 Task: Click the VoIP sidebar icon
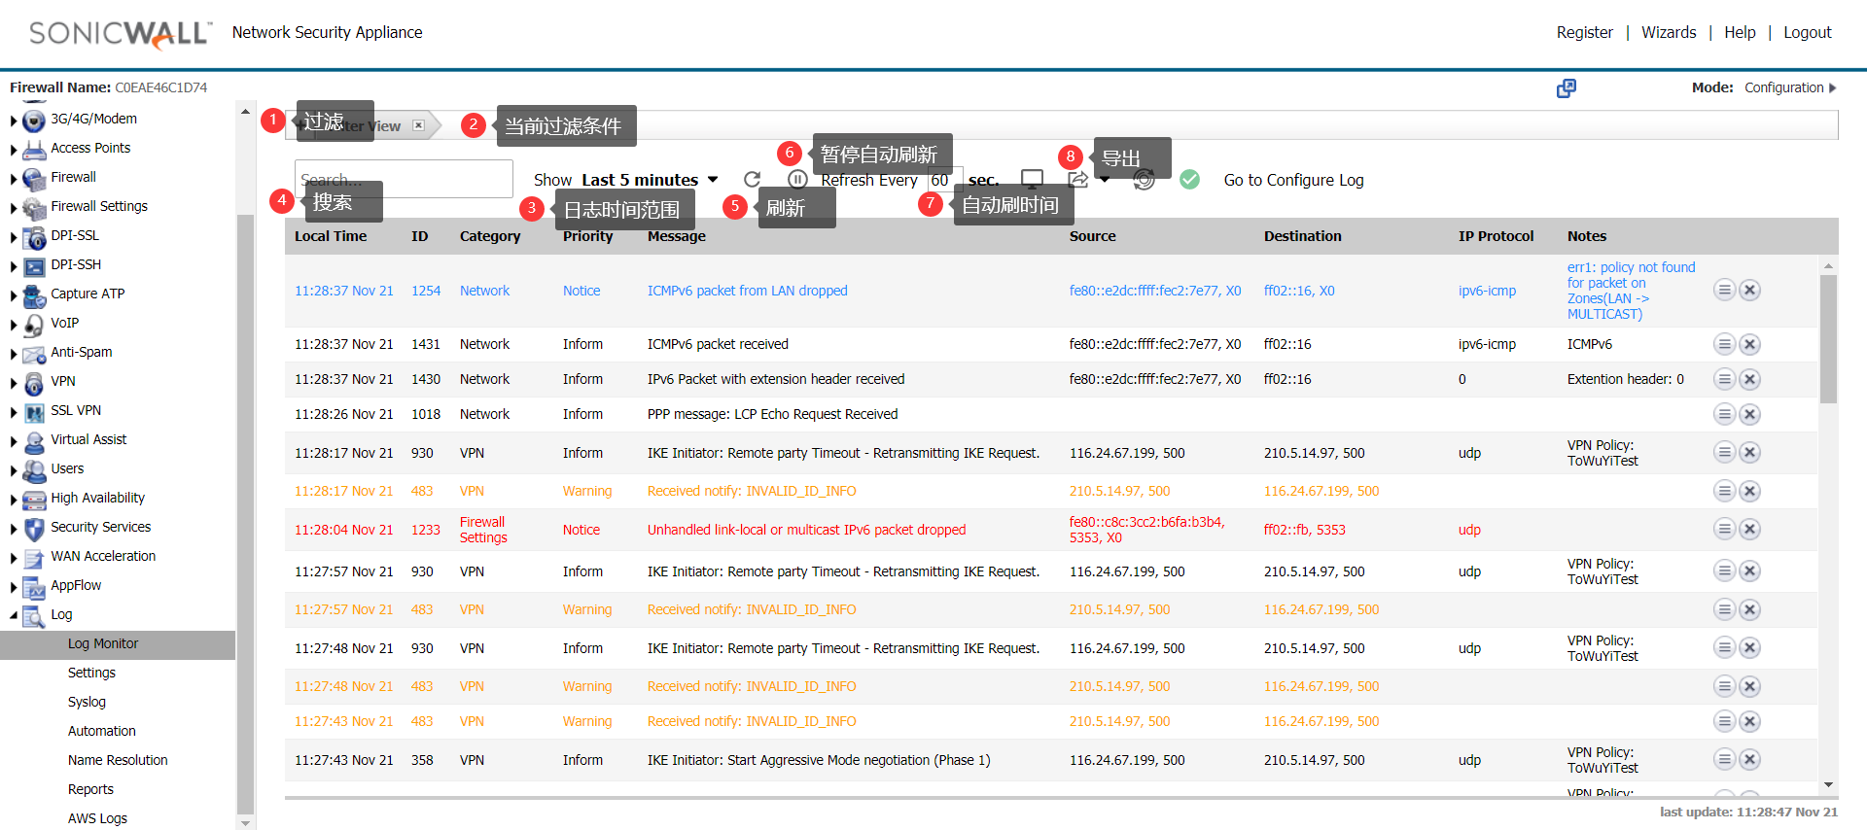click(x=34, y=325)
